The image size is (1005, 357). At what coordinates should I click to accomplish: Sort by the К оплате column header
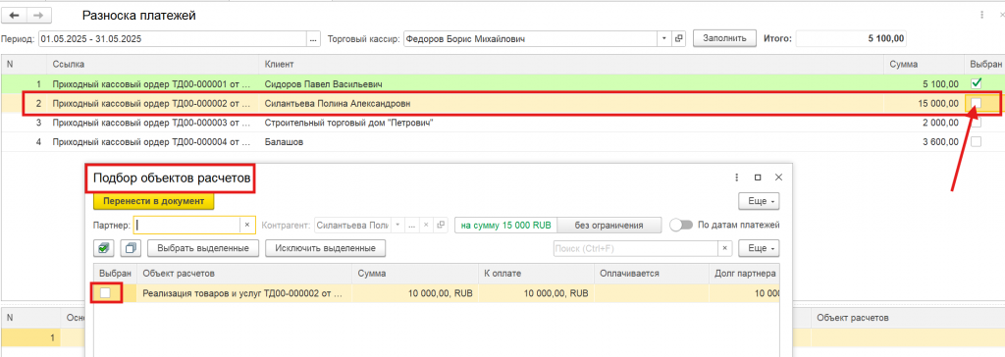(x=536, y=274)
